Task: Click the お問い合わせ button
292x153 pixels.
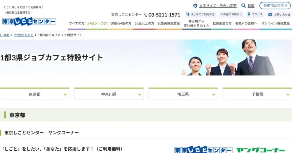Action: (x=279, y=14)
